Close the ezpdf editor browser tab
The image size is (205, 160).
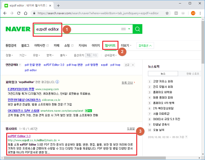click(50, 6)
